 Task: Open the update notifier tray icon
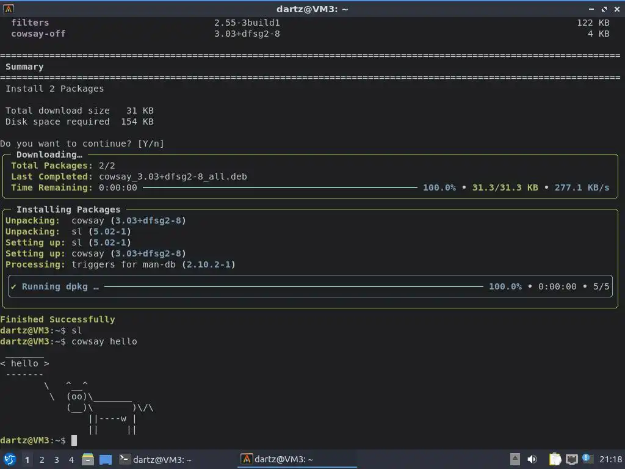(x=587, y=459)
